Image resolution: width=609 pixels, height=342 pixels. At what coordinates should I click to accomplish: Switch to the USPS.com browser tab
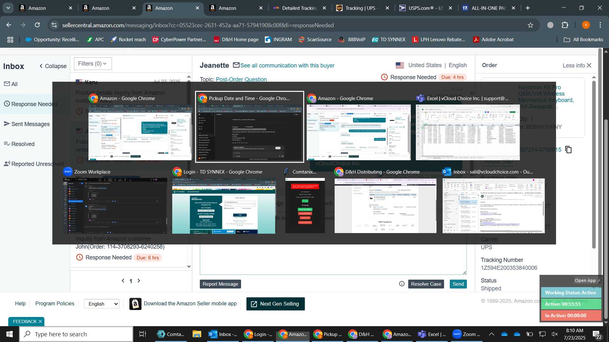click(x=426, y=8)
